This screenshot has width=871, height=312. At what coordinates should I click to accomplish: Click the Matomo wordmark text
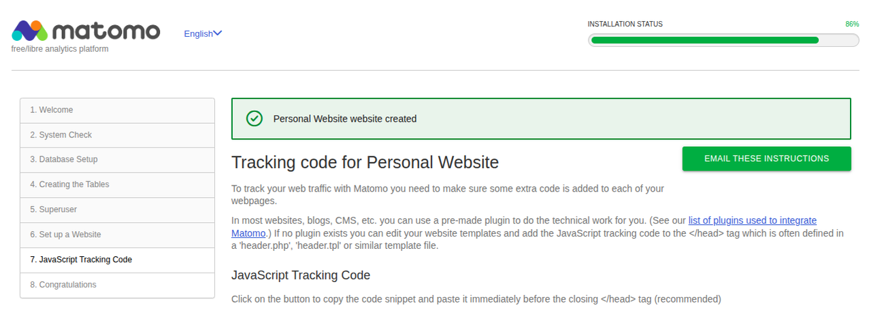[x=105, y=31]
